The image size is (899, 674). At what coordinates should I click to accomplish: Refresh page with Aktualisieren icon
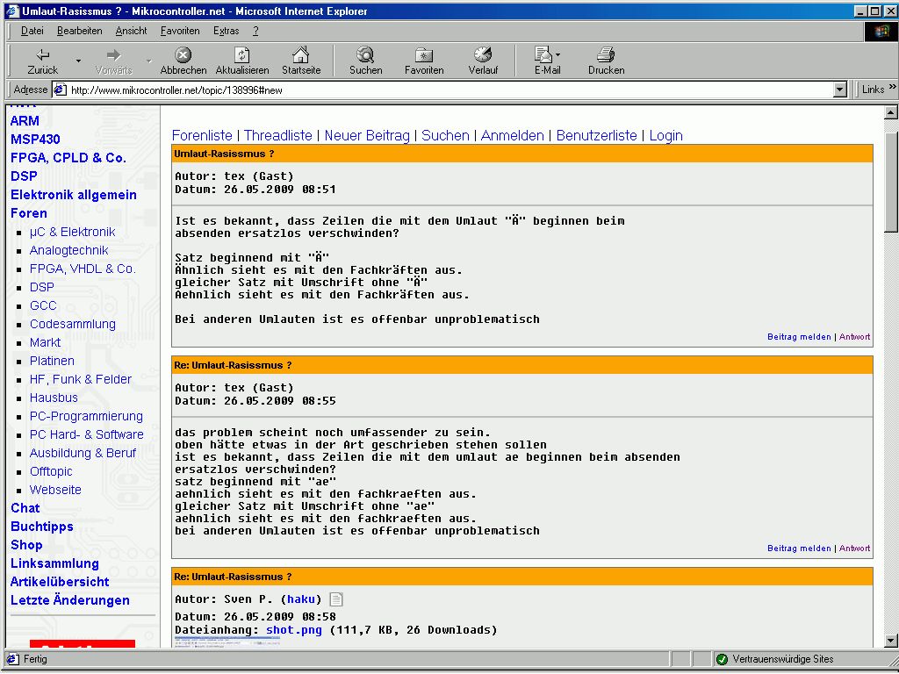242,55
